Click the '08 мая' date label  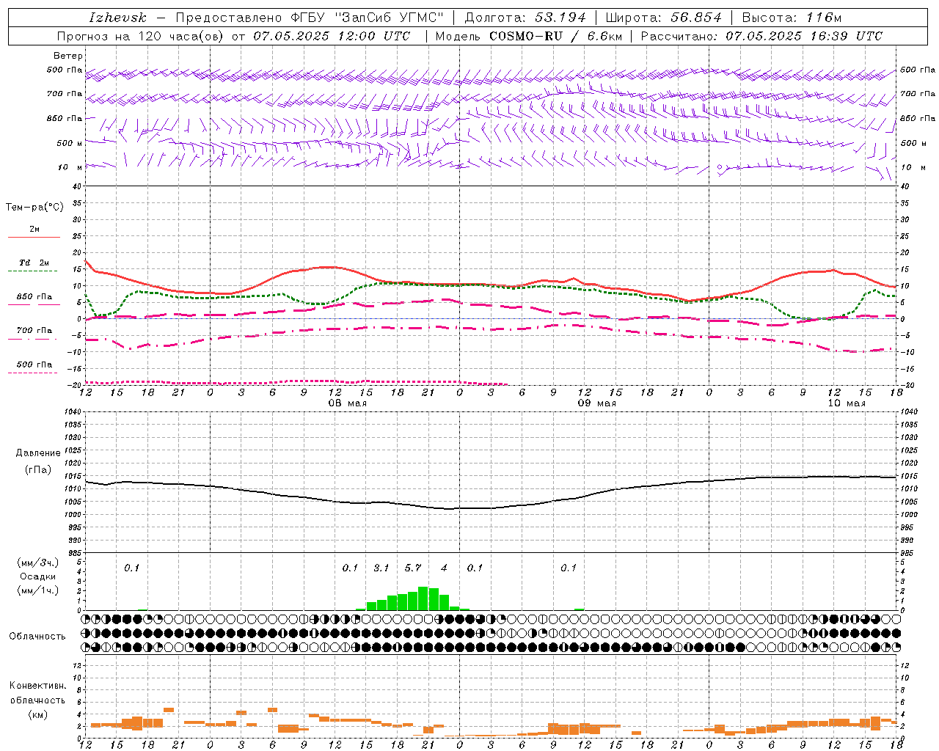pyautogui.click(x=347, y=403)
